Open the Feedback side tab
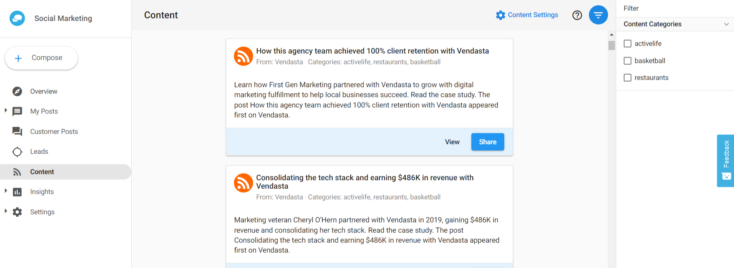This screenshot has width=734, height=268. 726,161
